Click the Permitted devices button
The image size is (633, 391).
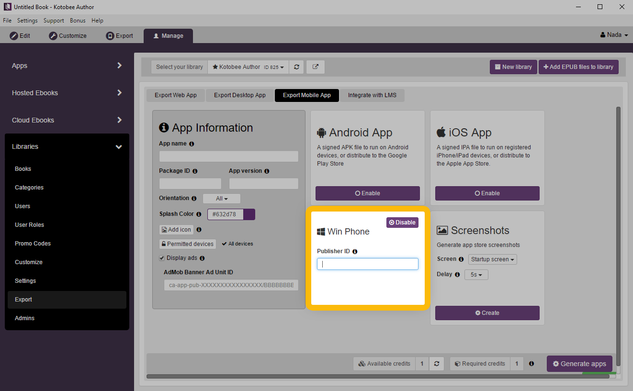coord(188,244)
